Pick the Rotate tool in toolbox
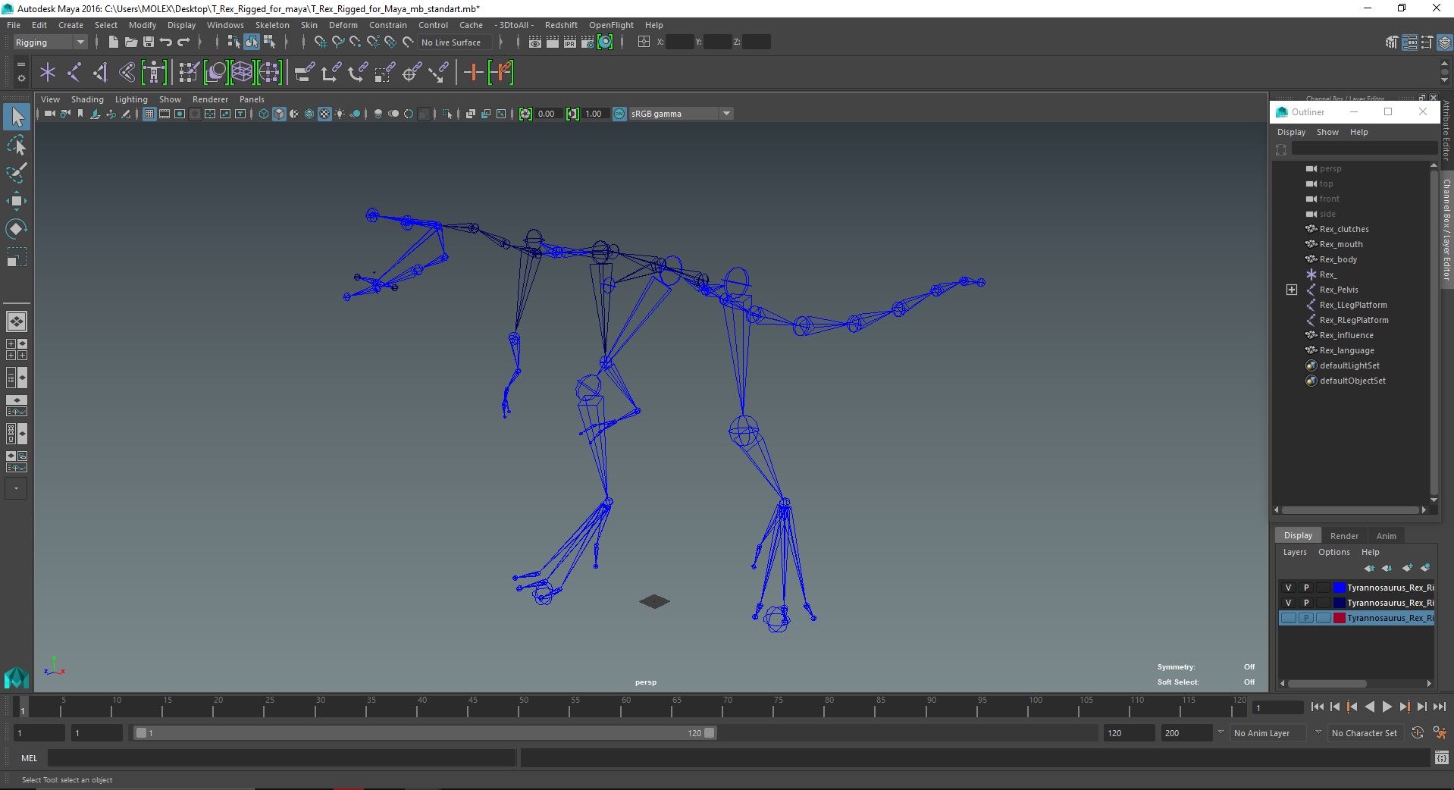This screenshot has height=790, width=1454. point(17,229)
